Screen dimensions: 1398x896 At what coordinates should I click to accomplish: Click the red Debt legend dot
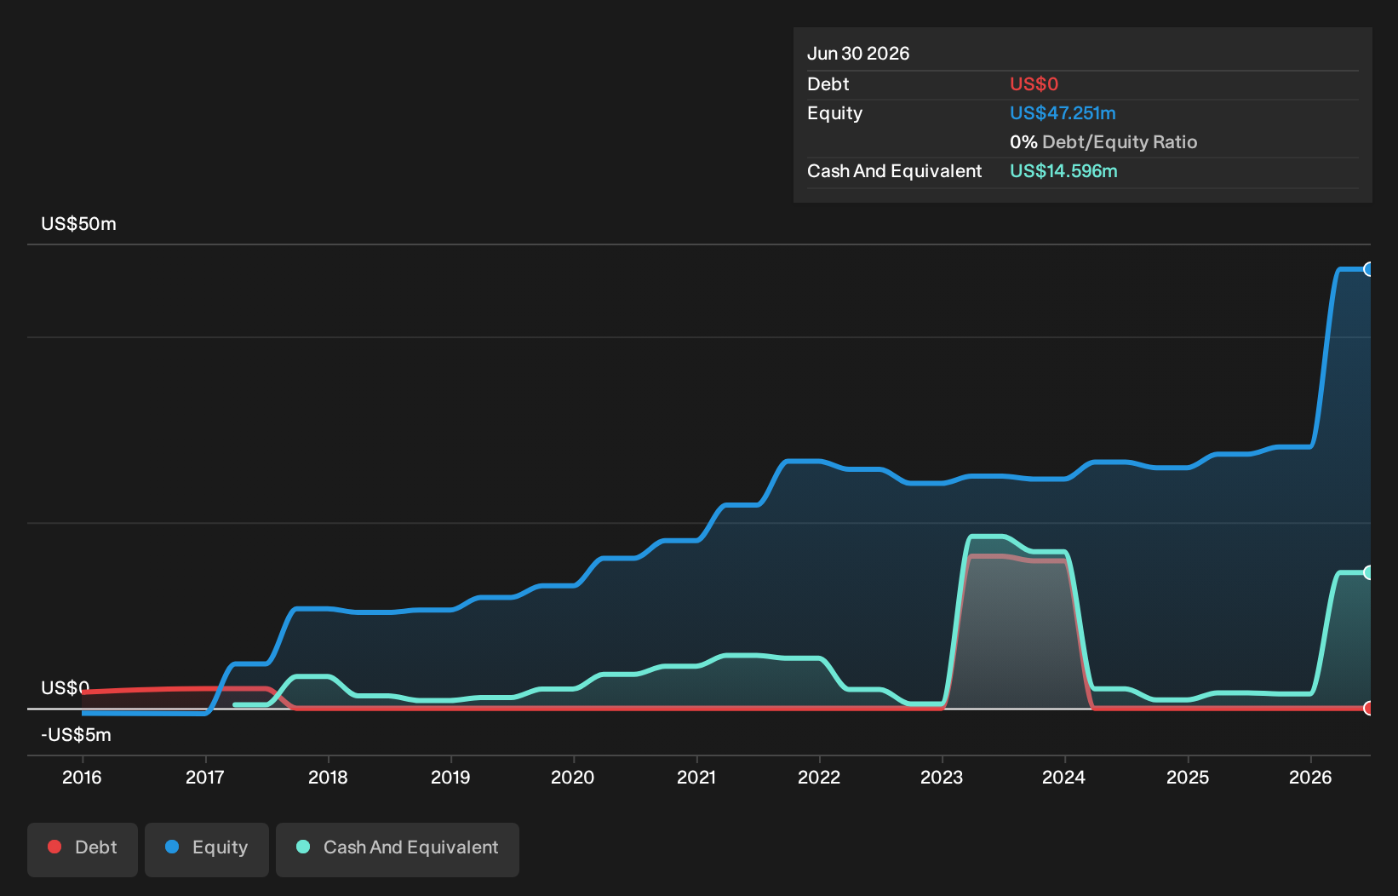54,847
